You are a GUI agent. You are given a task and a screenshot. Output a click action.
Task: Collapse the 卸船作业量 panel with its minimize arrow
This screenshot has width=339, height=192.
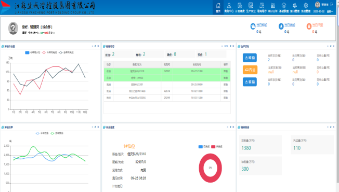(x=93, y=46)
